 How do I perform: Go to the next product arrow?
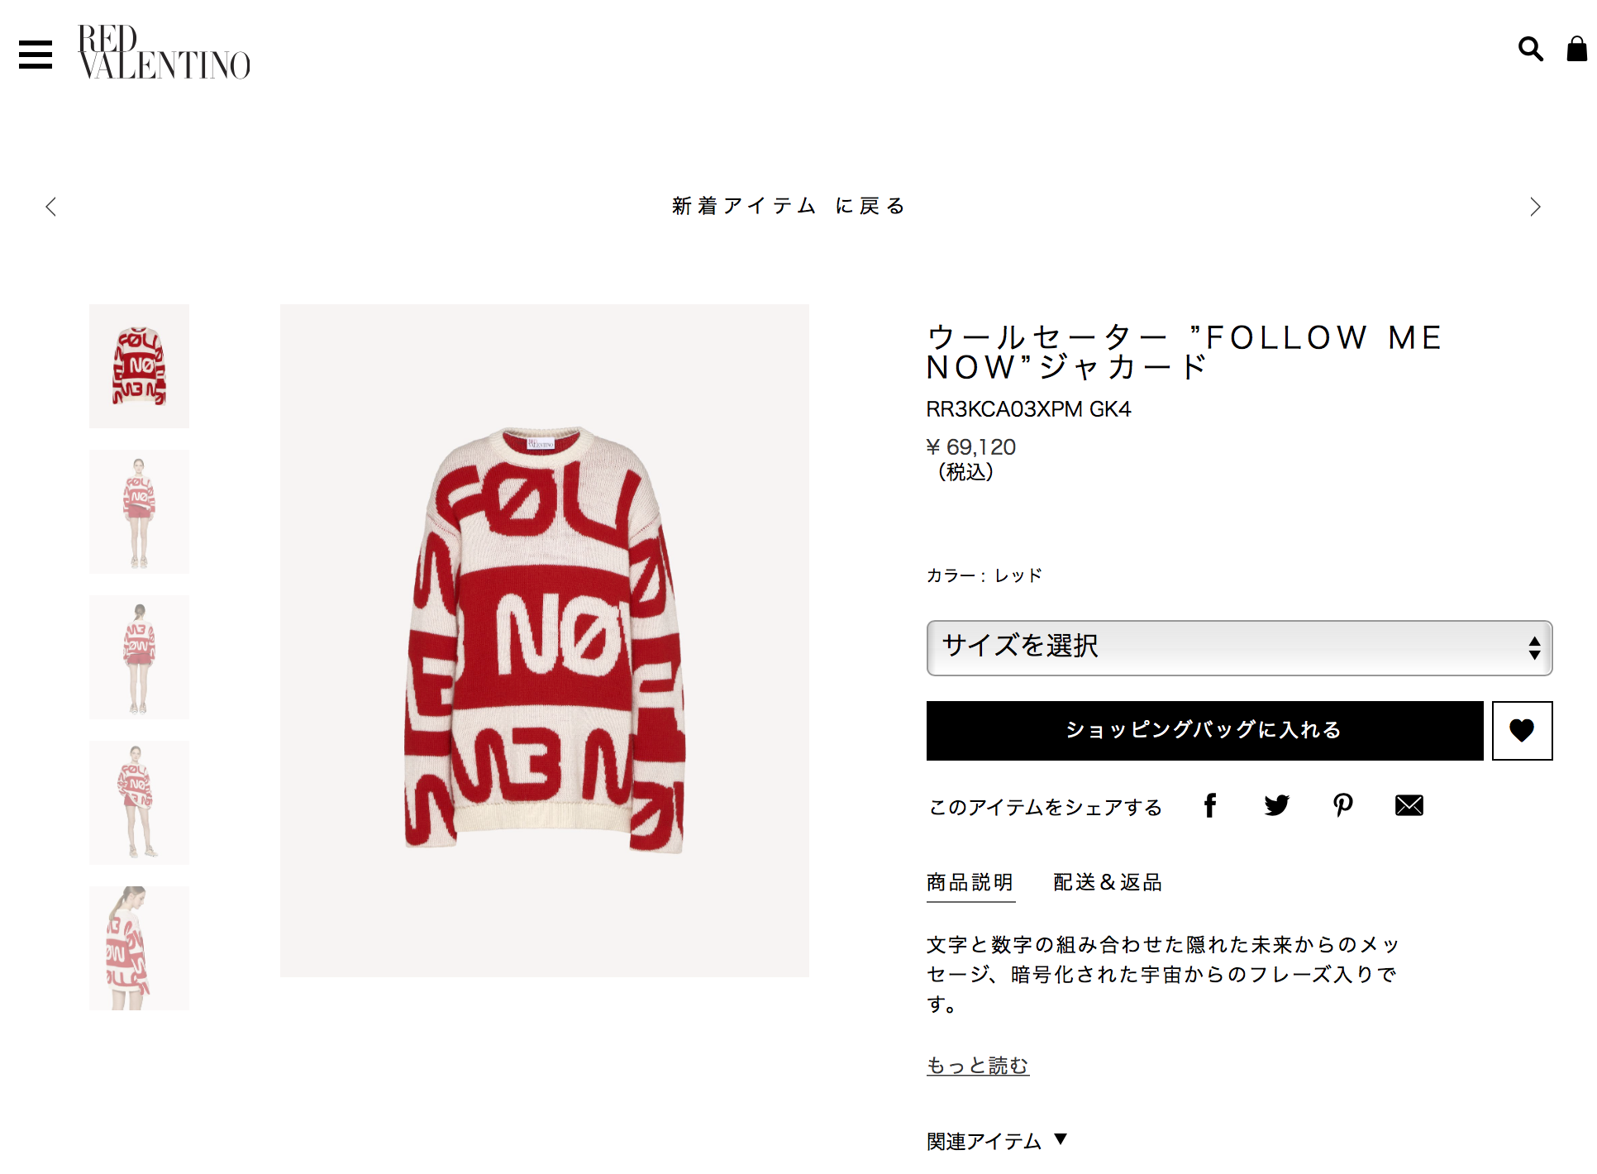point(1535,207)
